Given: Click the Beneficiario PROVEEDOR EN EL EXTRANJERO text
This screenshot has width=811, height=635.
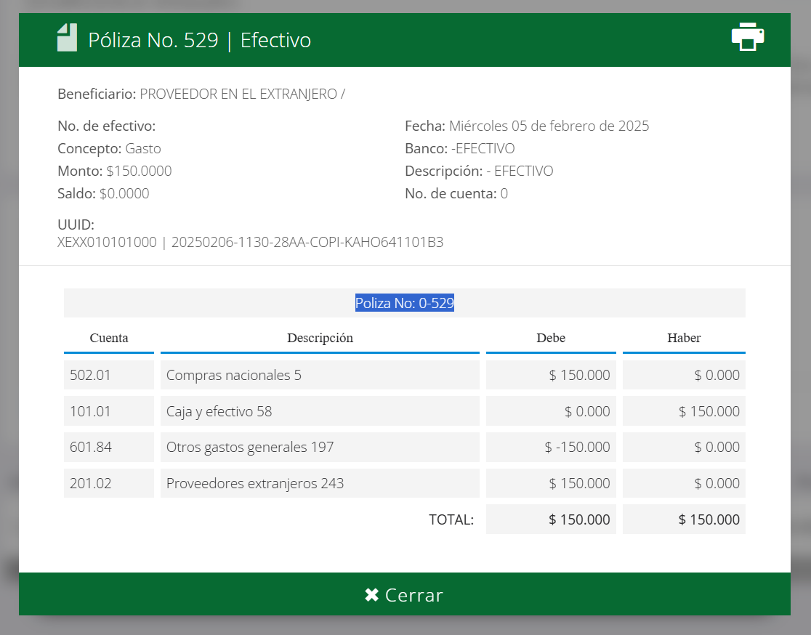Looking at the screenshot, I should coord(201,94).
